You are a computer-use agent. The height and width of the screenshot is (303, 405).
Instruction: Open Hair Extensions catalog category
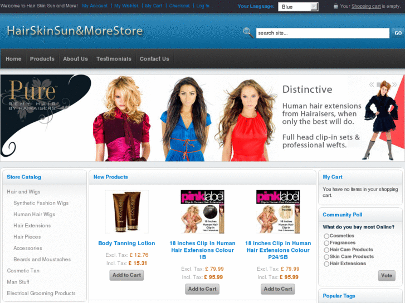[x=32, y=226]
